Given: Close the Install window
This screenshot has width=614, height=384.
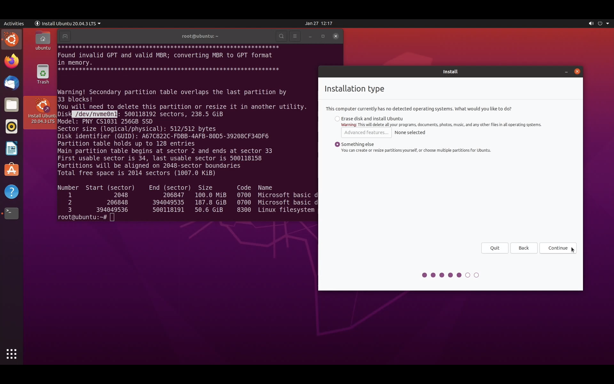Looking at the screenshot, I should pyautogui.click(x=577, y=72).
